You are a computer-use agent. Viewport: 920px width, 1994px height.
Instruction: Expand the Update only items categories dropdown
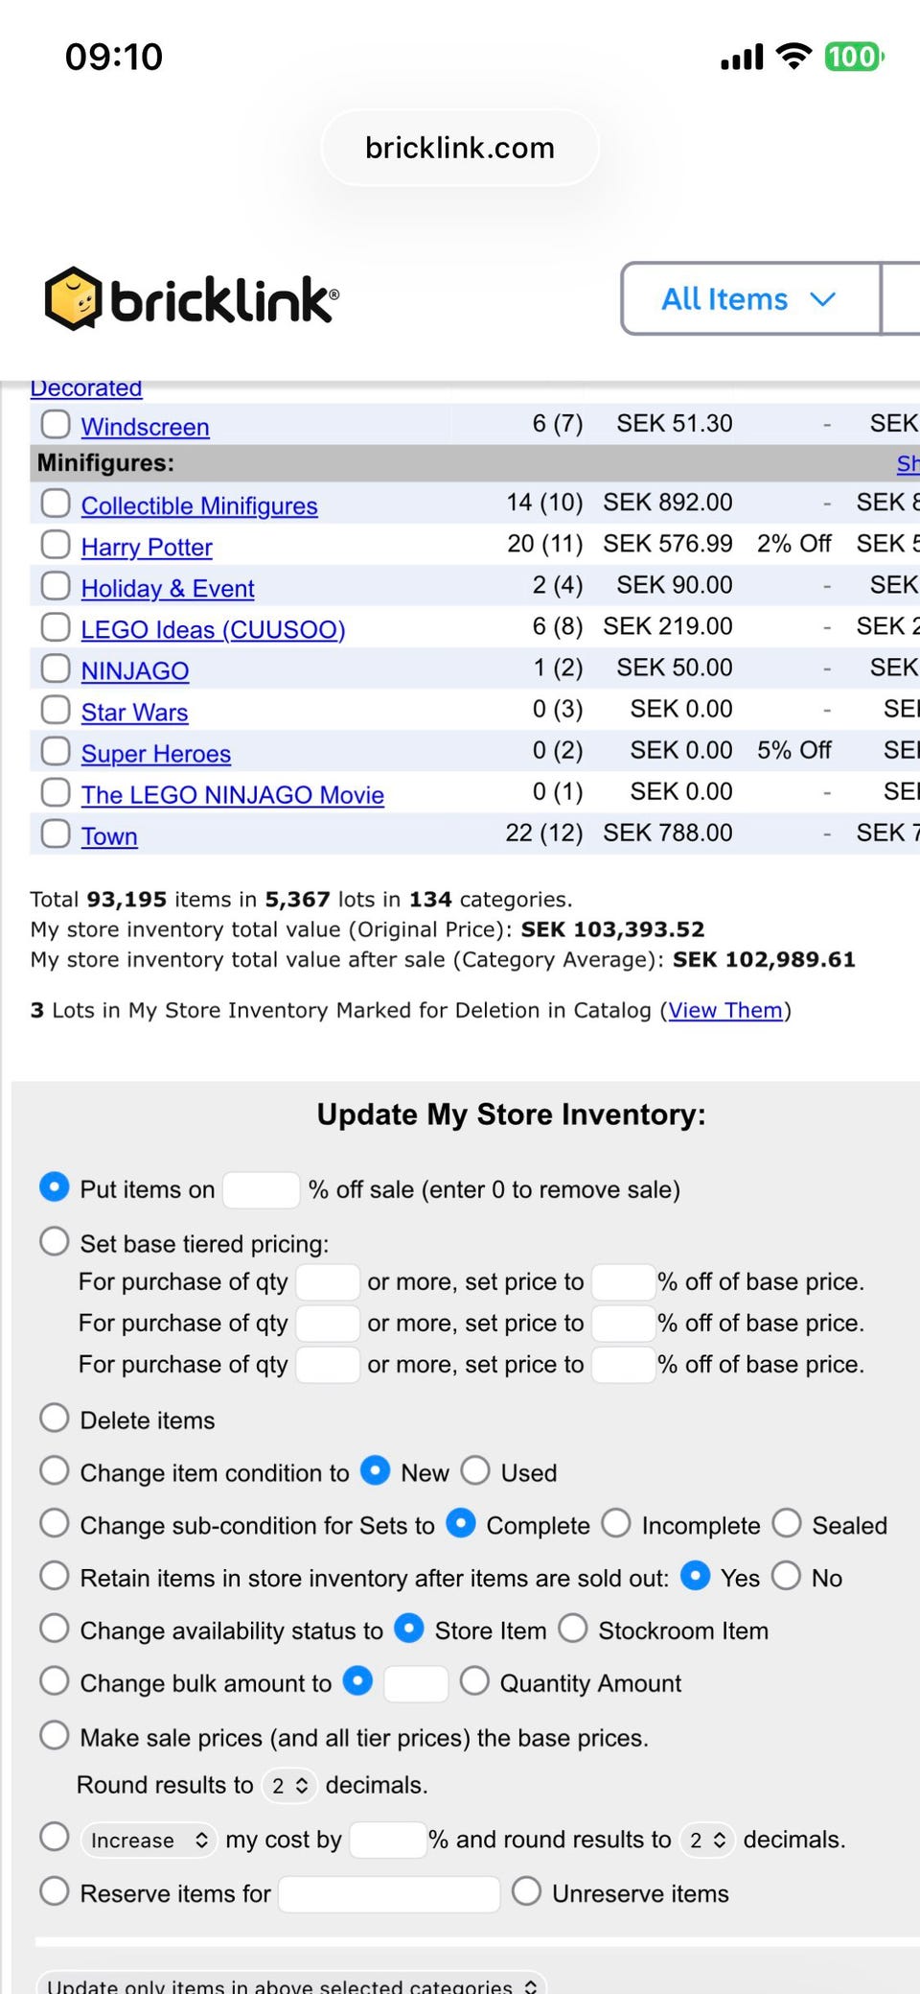tap(291, 1985)
